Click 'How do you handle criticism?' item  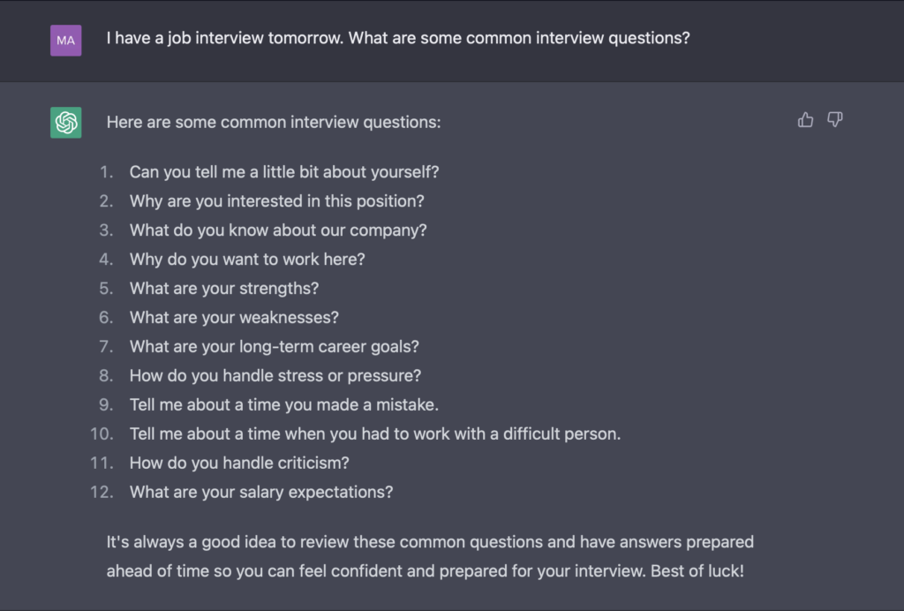[239, 463]
